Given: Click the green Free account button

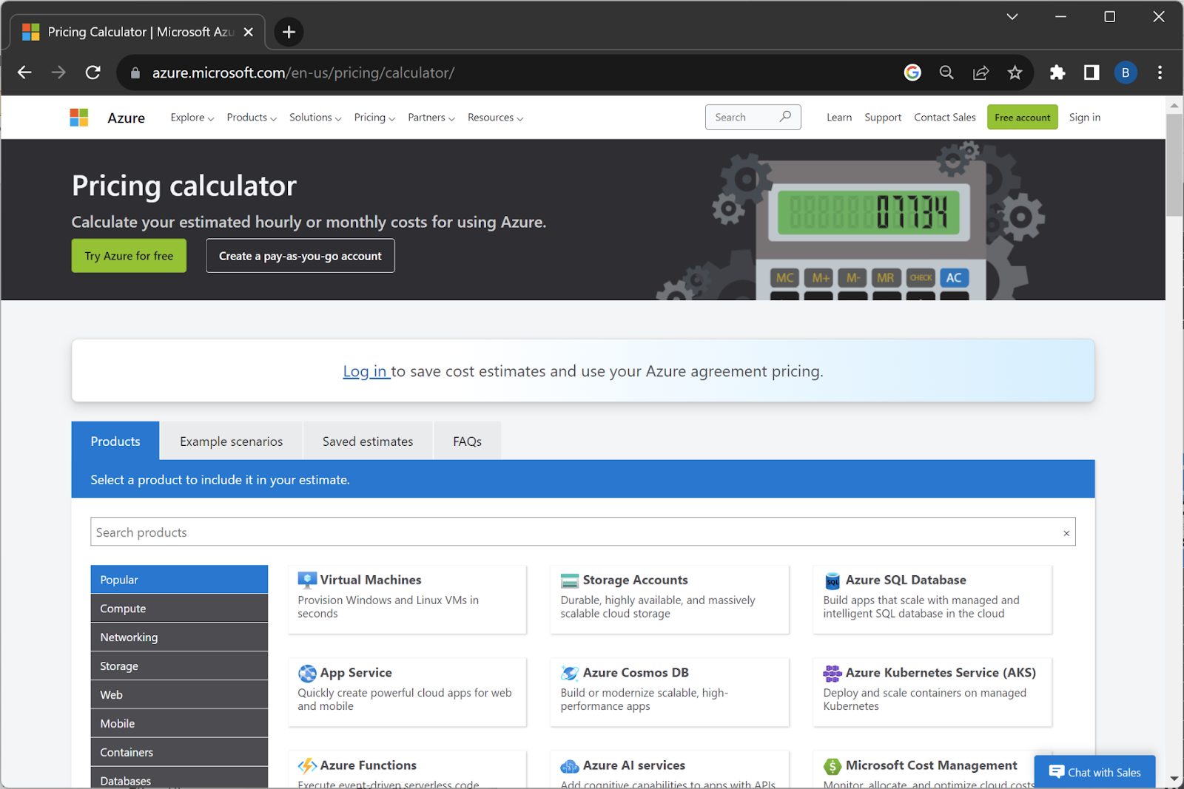Looking at the screenshot, I should click(x=1022, y=117).
